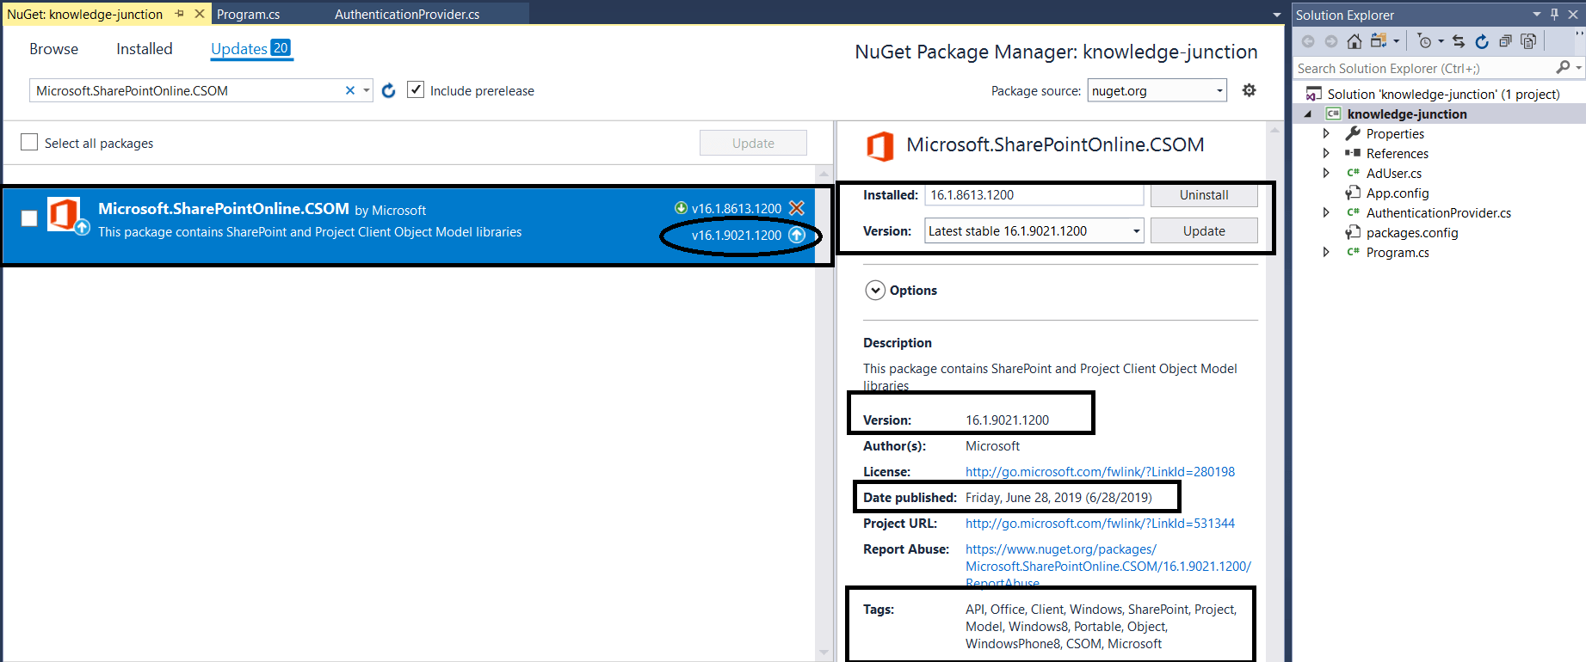Screen dimensions: 1586x662
Task: Open the License link LinkId=280198
Action: tap(1100, 471)
